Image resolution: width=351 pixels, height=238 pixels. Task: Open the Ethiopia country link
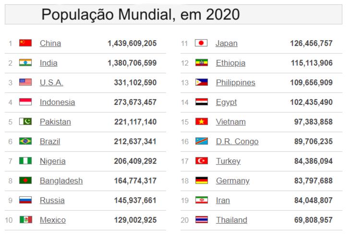tap(230, 63)
